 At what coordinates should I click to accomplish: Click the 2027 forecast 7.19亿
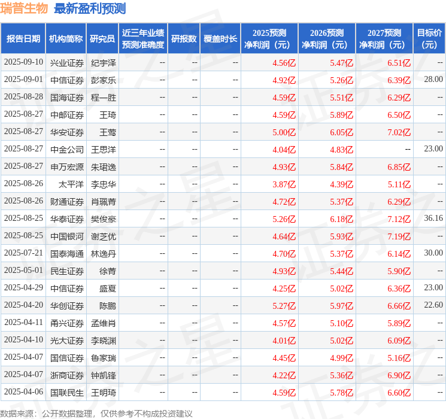[399, 236]
